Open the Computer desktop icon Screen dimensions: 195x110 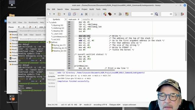point(12,4)
